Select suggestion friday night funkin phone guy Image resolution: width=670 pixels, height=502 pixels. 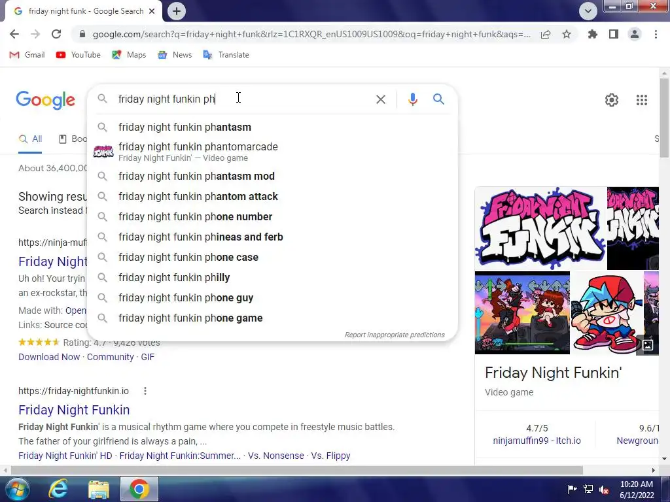coord(272,297)
